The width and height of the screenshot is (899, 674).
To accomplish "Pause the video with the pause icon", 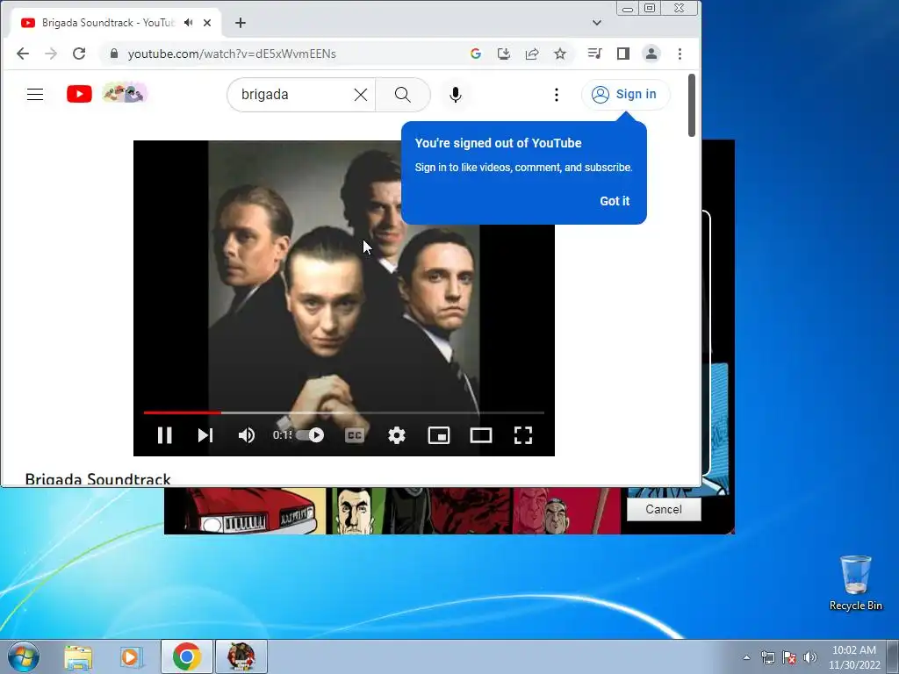I will coord(164,435).
